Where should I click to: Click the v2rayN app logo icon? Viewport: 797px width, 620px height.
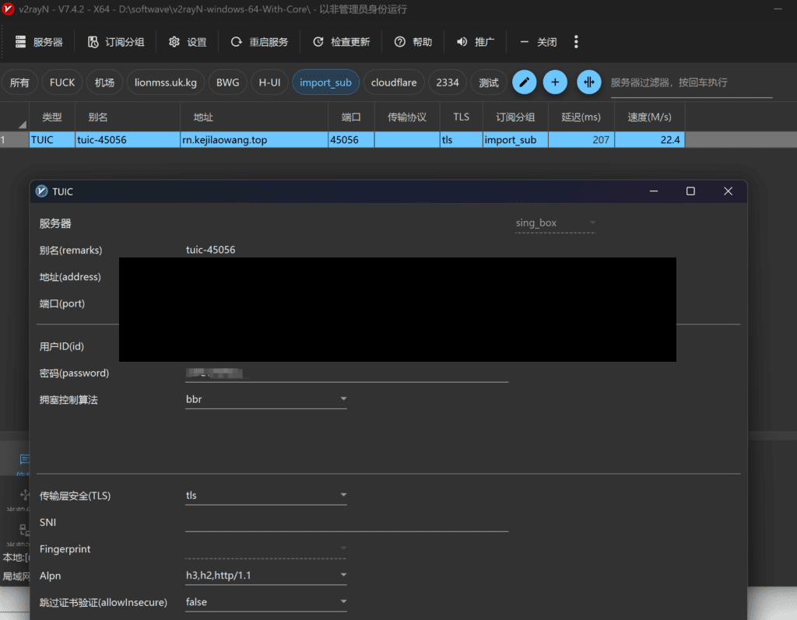tap(8, 9)
